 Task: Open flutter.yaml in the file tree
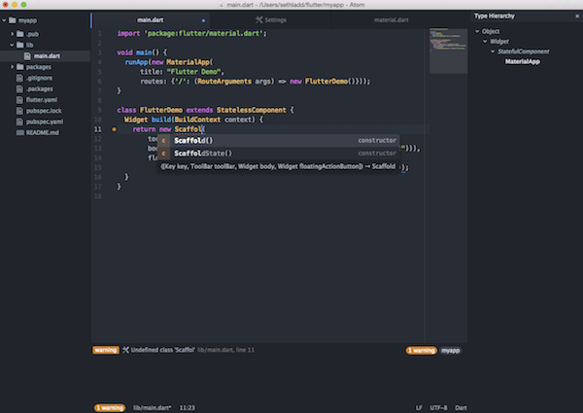coord(41,100)
